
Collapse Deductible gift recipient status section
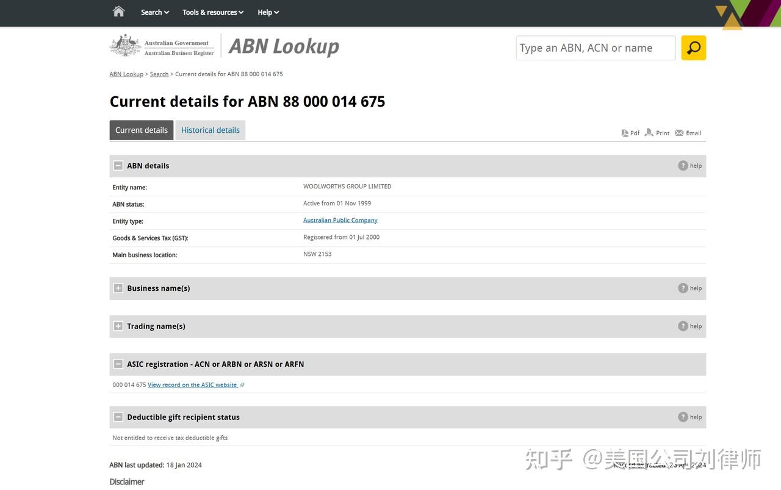pos(118,417)
